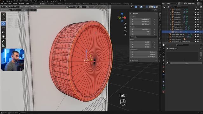Open the Material properties tab icon
Screen dimensions: 203x114
coord(164,92)
